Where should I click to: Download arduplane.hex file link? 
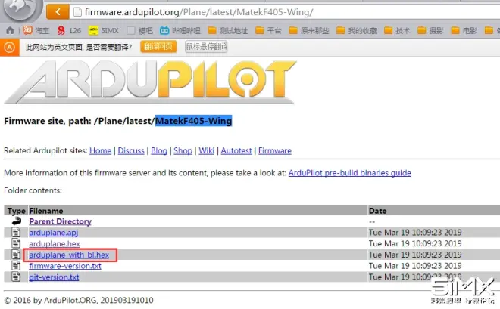tap(55, 243)
